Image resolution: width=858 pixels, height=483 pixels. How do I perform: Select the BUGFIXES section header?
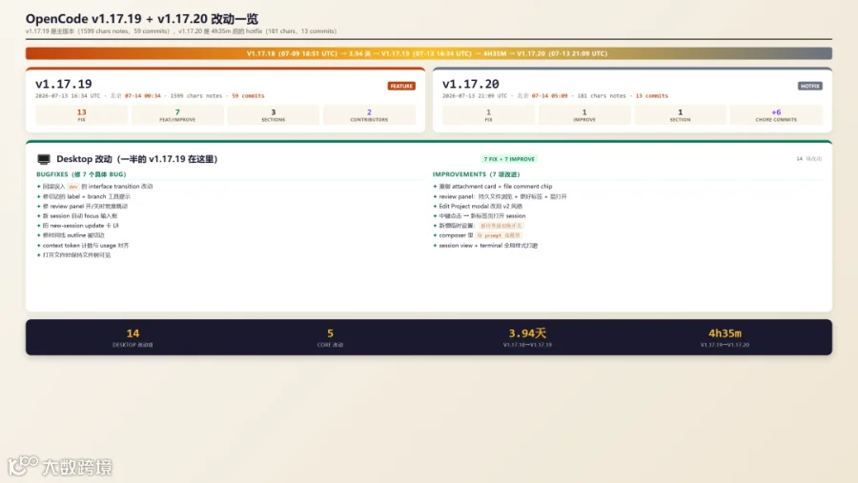pos(81,174)
